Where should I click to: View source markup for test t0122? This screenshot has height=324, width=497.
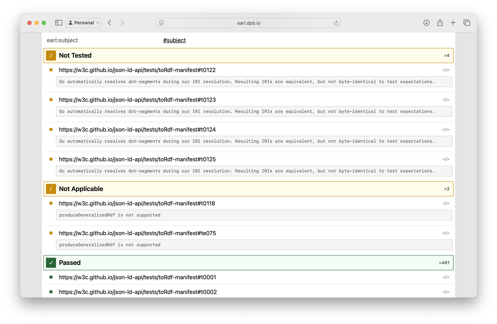coord(446,70)
